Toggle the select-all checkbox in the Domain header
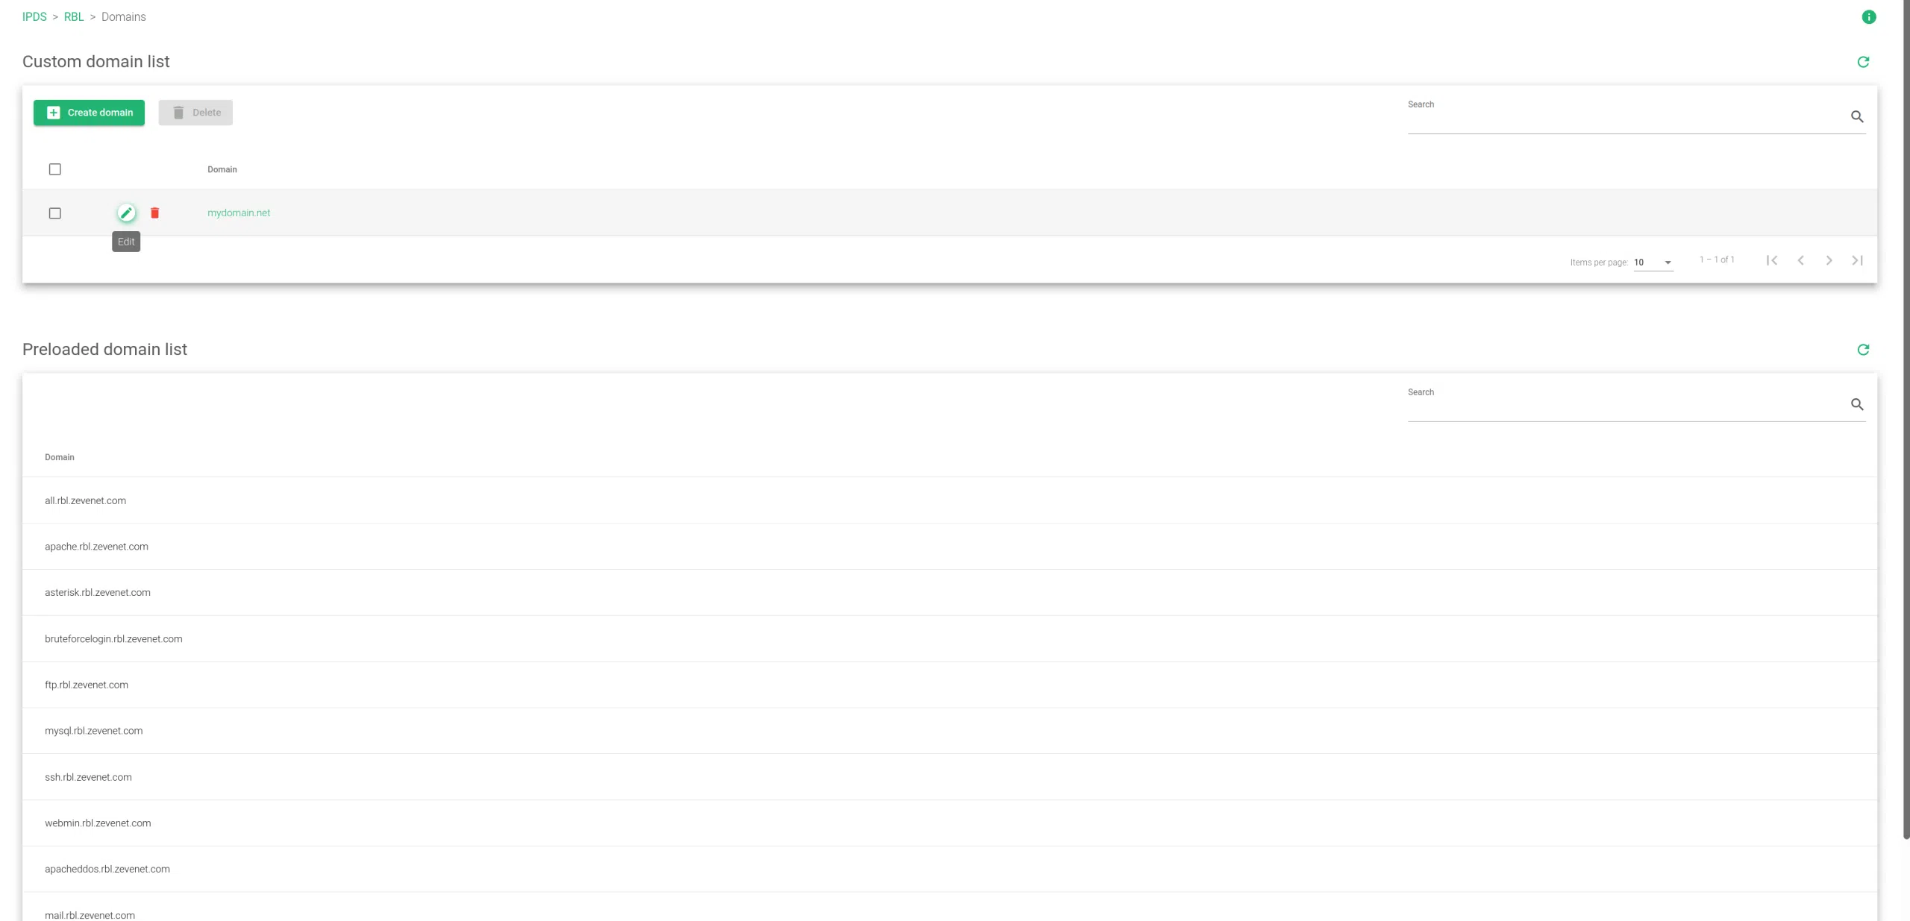Screen dimensions: 1910x921 pos(55,169)
